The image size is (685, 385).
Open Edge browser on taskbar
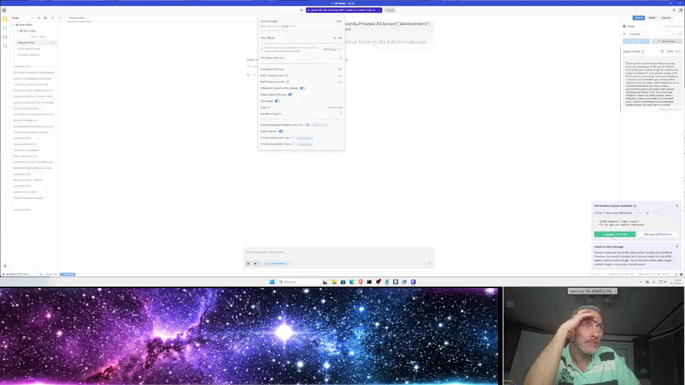pos(352,282)
